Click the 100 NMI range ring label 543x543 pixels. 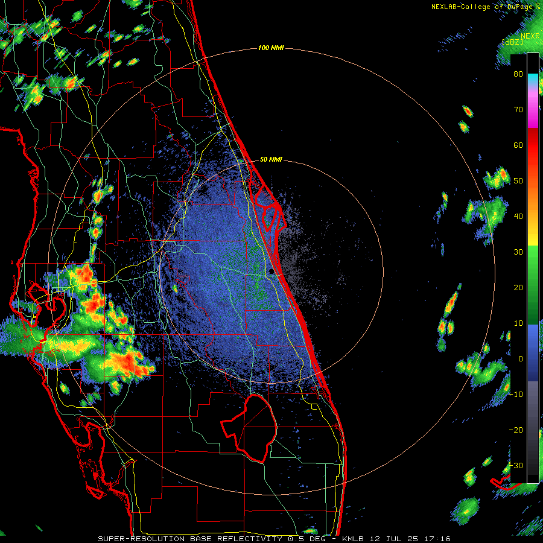[271, 48]
